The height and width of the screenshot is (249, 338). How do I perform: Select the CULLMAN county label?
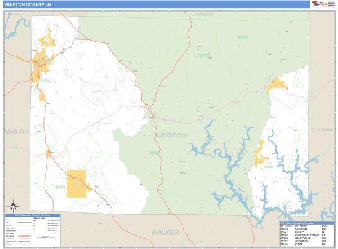(322, 130)
